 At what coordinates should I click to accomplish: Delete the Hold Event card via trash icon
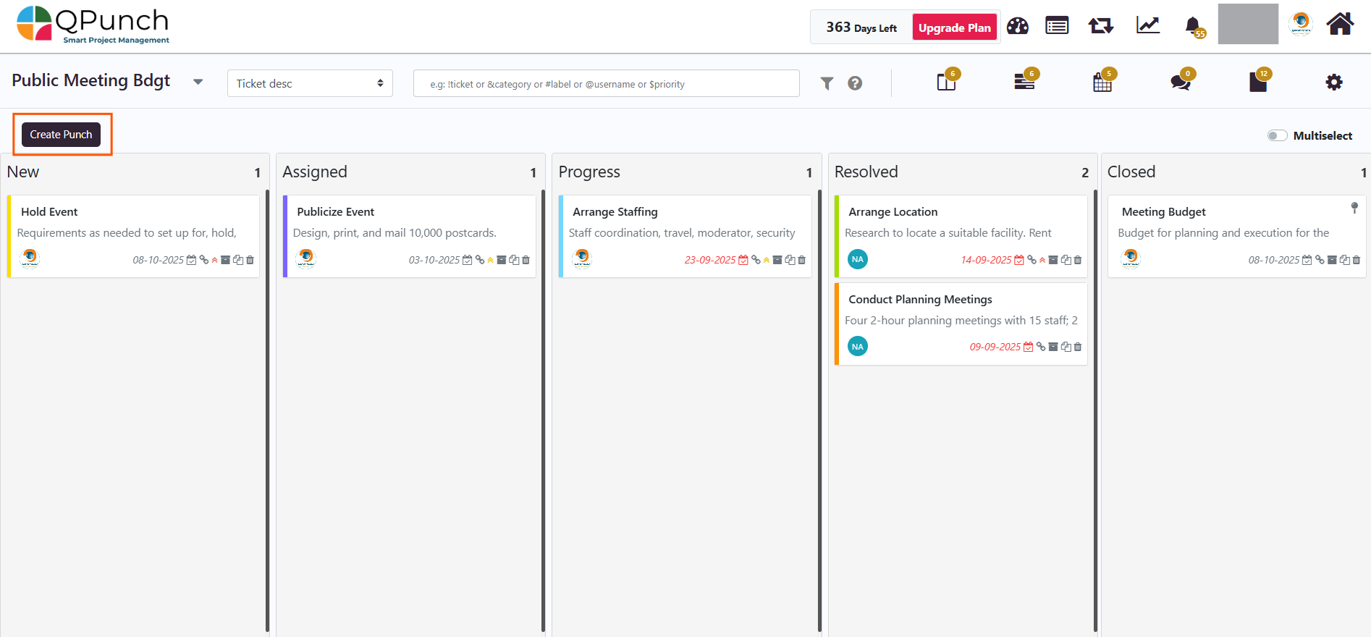tap(250, 260)
